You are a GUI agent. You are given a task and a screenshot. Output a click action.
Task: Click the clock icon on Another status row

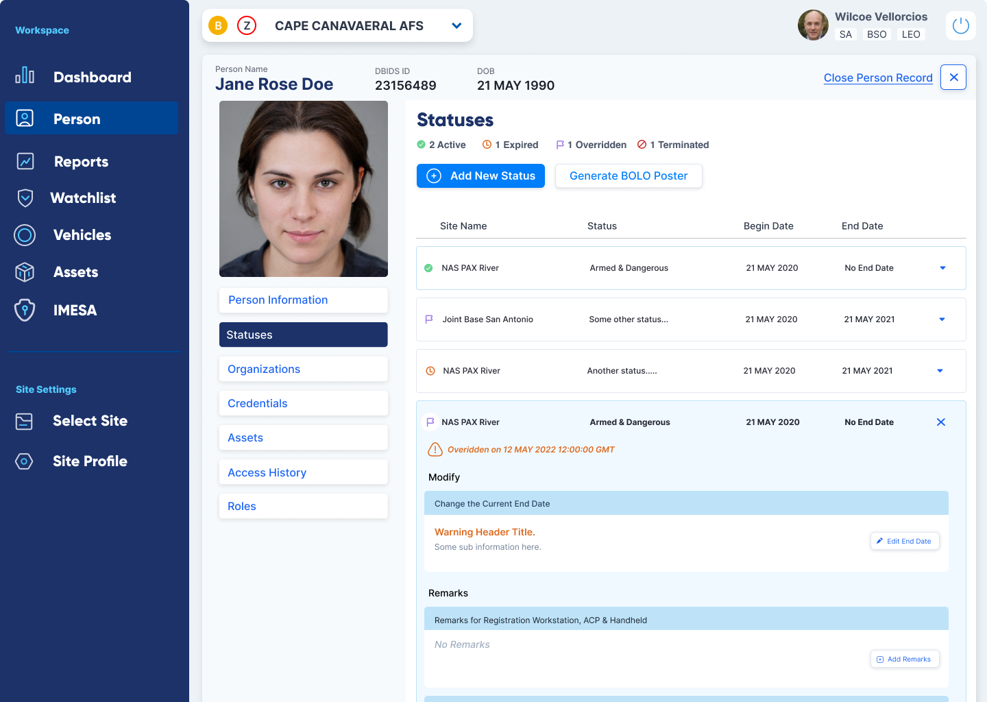[430, 371]
